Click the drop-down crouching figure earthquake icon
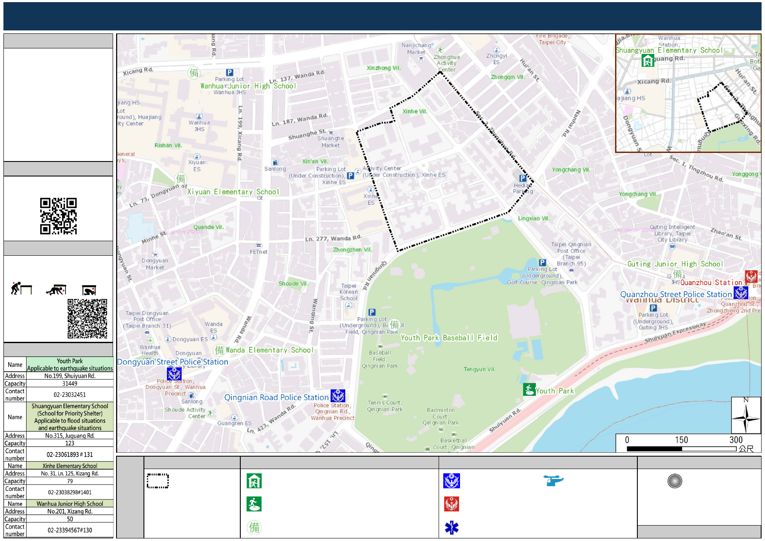This screenshot has height=541, width=765. coord(21,288)
